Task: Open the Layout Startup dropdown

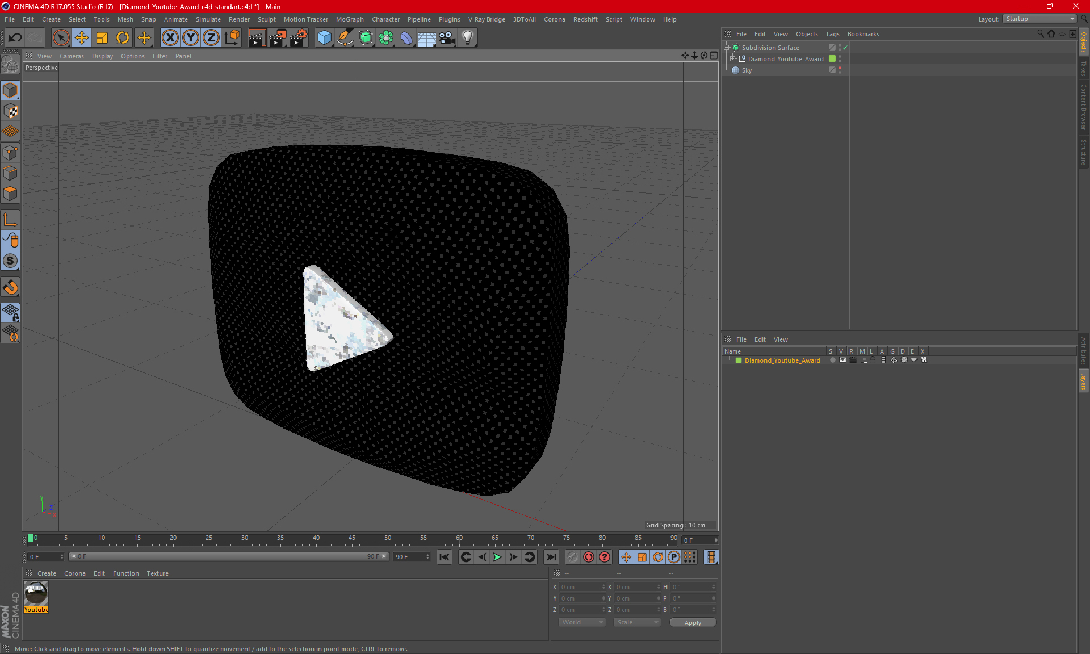Action: click(x=1040, y=19)
